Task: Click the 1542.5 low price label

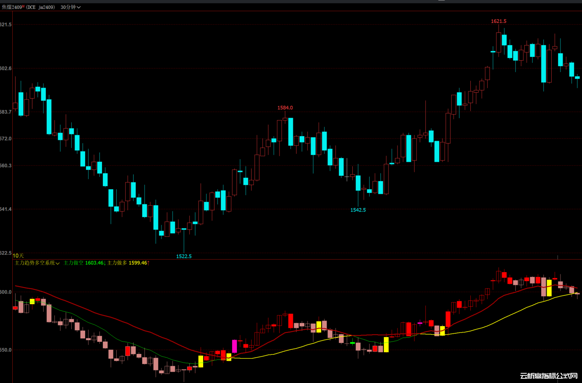Action: (x=358, y=210)
